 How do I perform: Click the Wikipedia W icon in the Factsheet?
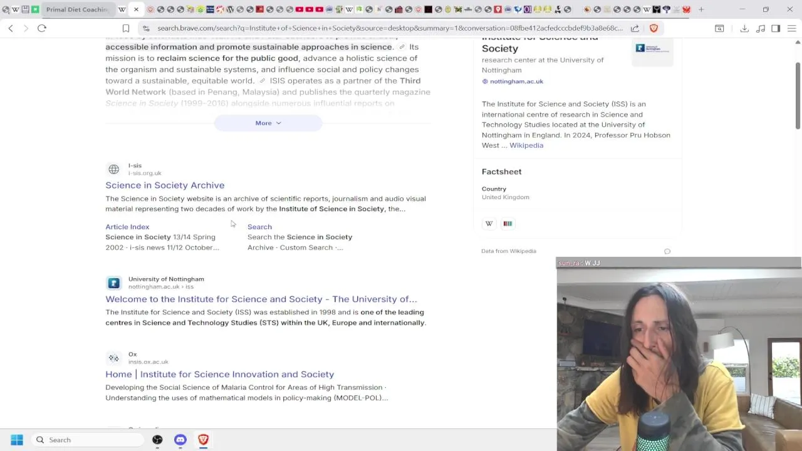489,224
